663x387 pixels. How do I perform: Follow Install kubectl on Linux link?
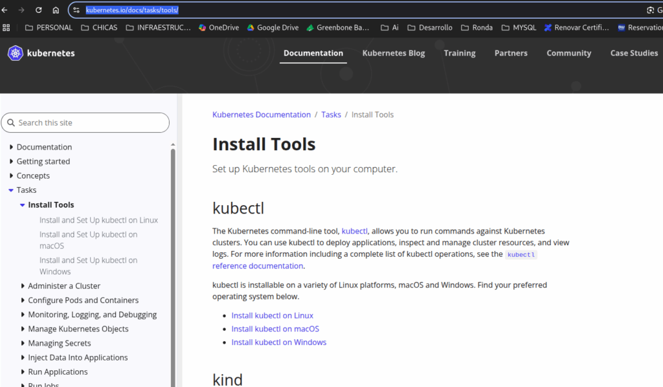(273, 316)
